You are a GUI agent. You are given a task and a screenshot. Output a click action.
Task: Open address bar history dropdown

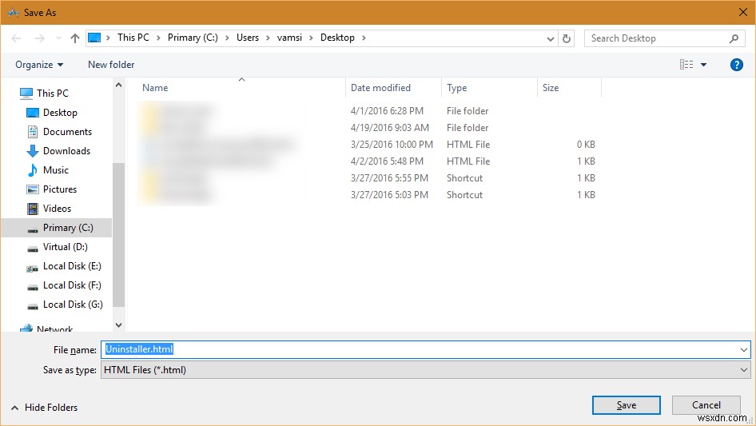(x=550, y=38)
